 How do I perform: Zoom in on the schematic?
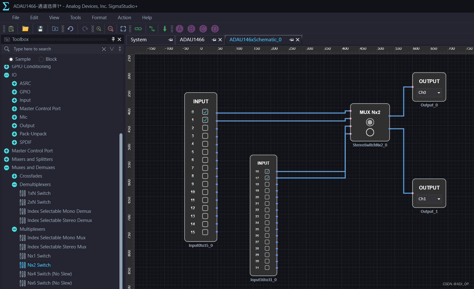tap(99, 29)
